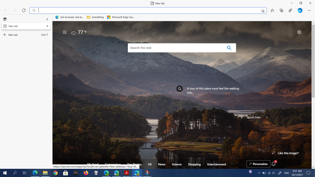Select the Shopping feed tab
This screenshot has width=315, height=177.
pos(194,164)
